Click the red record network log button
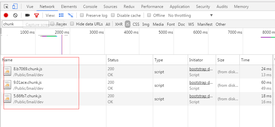 point(6,15)
